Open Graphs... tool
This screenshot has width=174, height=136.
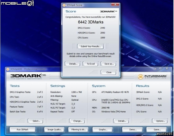pyautogui.click(x=103, y=129)
